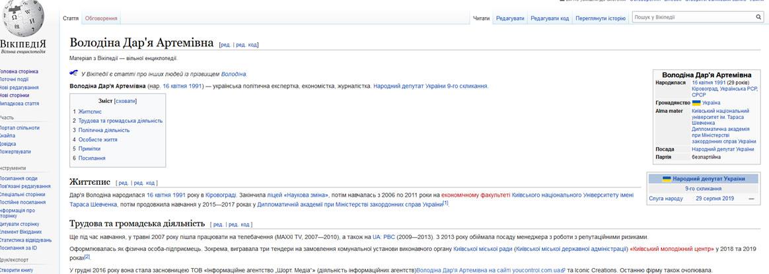Click 'ред.' link next to page title

coord(225,45)
